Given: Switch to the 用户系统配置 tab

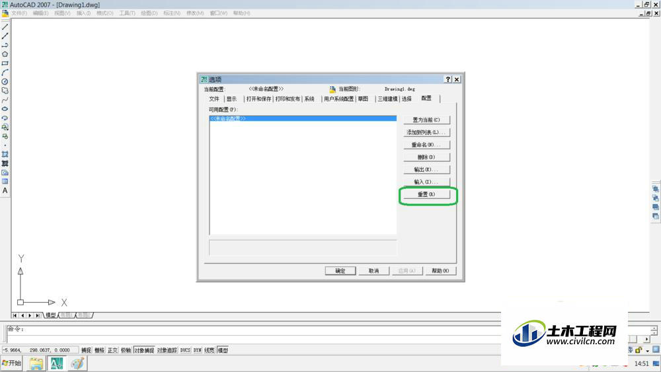Looking at the screenshot, I should click(339, 99).
